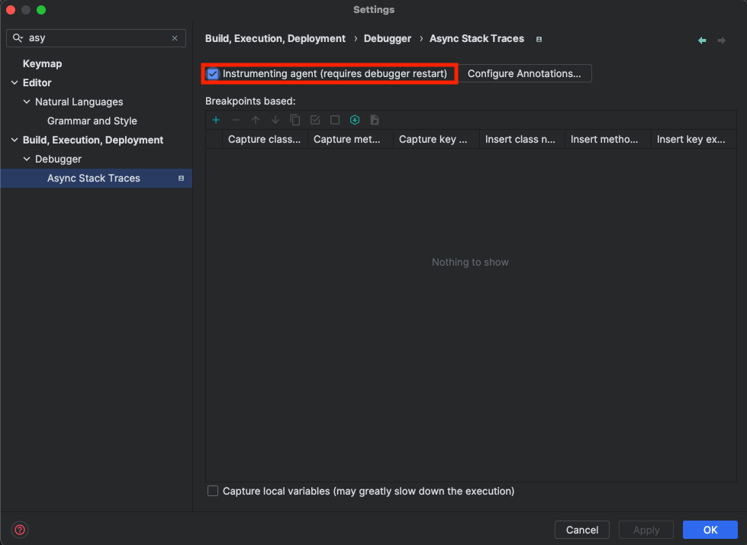Close the Settings window with red button
This screenshot has height=545, width=747.
(11, 10)
